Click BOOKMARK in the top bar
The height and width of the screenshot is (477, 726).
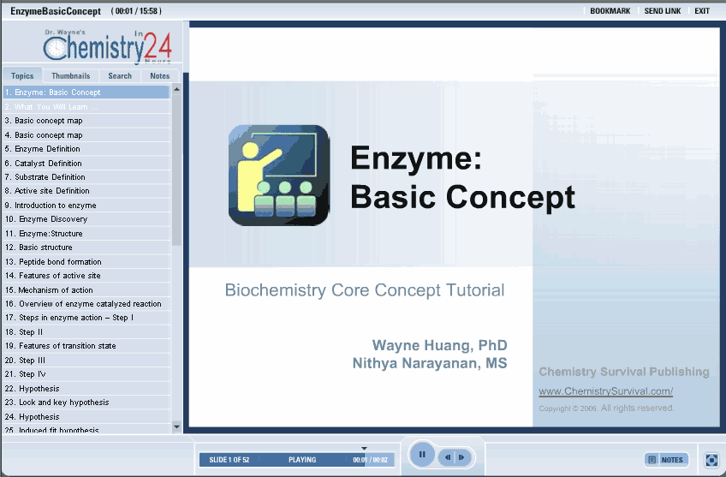(610, 11)
